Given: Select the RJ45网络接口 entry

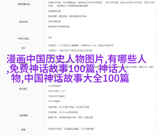Looking at the screenshot, I should pyautogui.click(x=55, y=86).
